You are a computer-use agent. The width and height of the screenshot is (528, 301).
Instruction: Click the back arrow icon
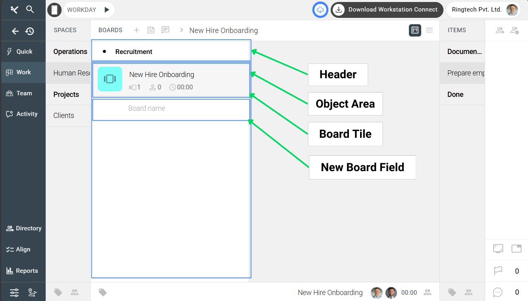(15, 31)
